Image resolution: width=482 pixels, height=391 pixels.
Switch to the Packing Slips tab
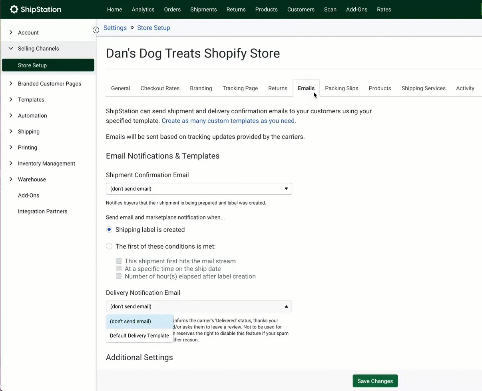click(x=341, y=88)
